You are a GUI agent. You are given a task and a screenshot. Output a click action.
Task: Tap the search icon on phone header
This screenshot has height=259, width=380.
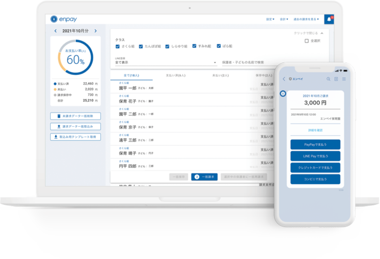tap(328, 79)
